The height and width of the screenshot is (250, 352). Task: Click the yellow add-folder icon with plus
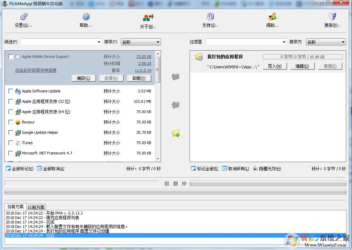point(175,133)
